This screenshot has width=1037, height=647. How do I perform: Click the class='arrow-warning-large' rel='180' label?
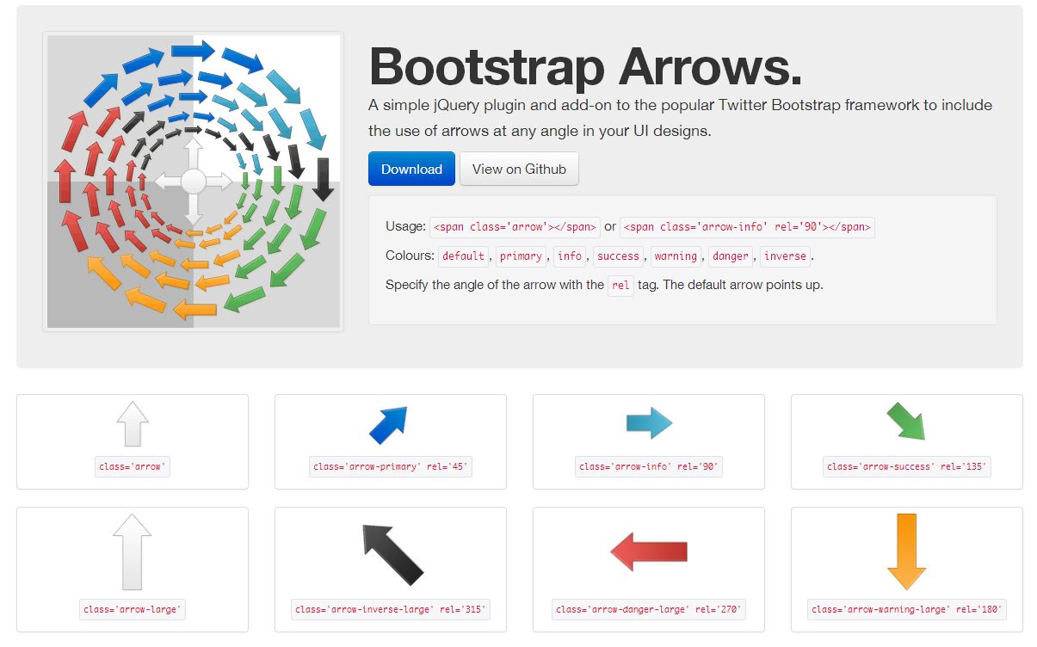click(x=907, y=610)
